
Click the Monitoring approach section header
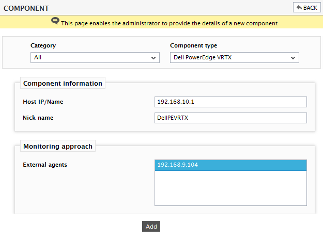pos(58,146)
